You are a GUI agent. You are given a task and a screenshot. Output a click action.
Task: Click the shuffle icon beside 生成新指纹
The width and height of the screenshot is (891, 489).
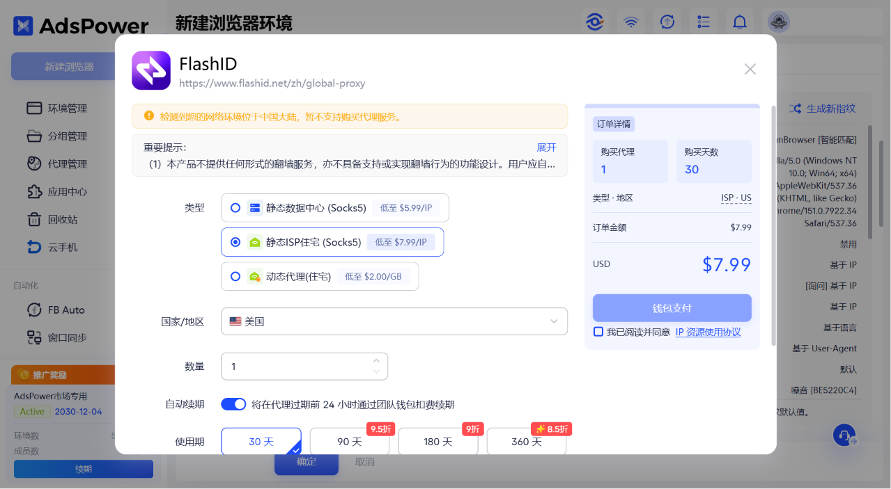pos(795,109)
